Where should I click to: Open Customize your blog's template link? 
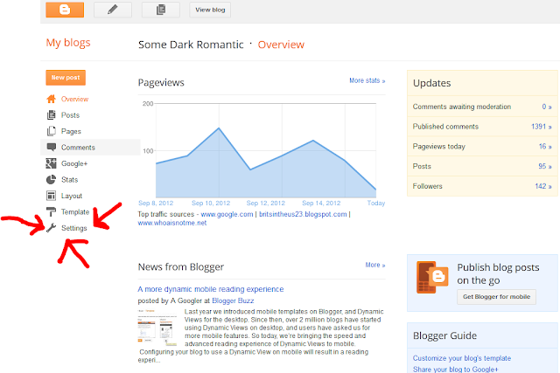click(x=462, y=358)
